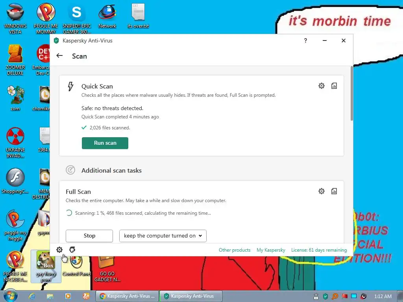403x302 pixels.
Task: Open the support headset icon in footer
Action: pyautogui.click(x=72, y=250)
